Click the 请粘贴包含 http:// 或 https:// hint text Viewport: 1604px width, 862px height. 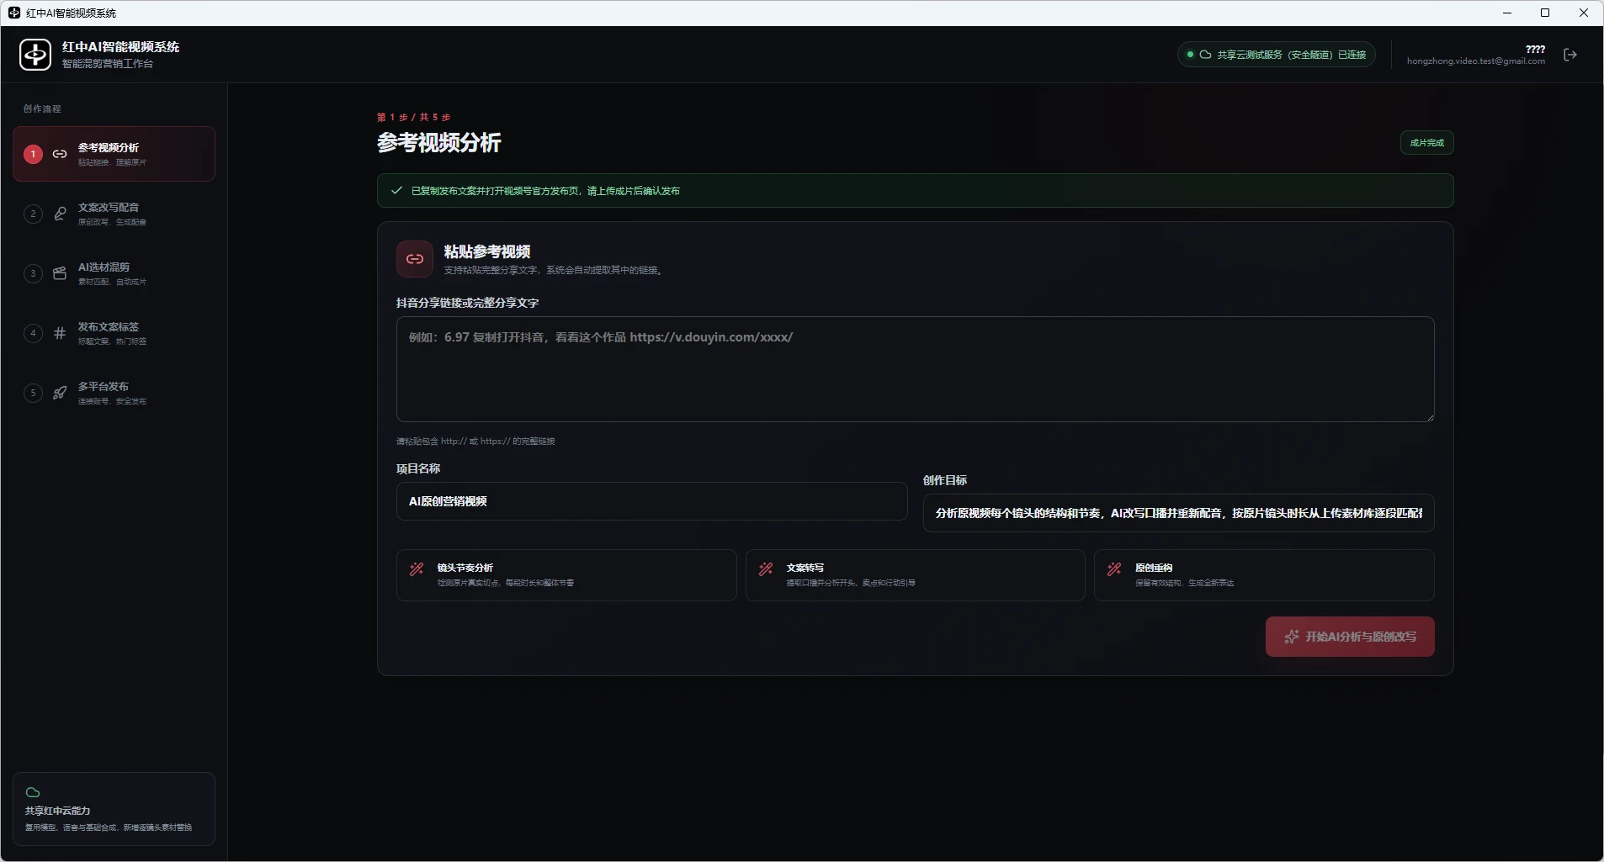pos(475,442)
